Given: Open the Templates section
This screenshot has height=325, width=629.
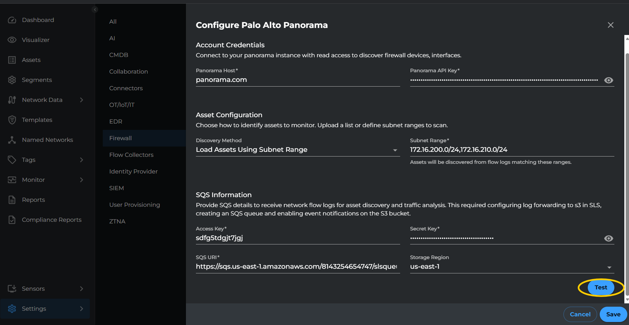Looking at the screenshot, I should 37,120.
